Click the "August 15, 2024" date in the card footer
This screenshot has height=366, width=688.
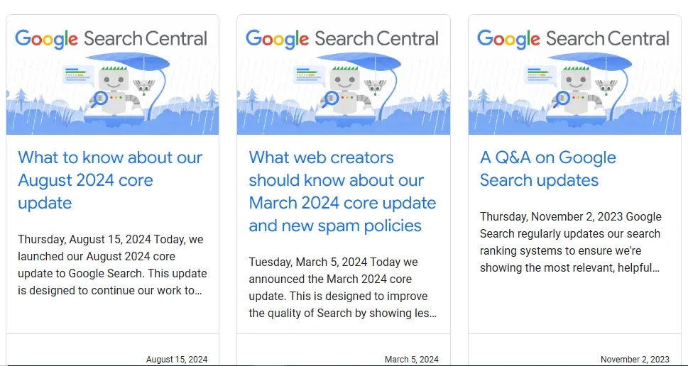[177, 360]
